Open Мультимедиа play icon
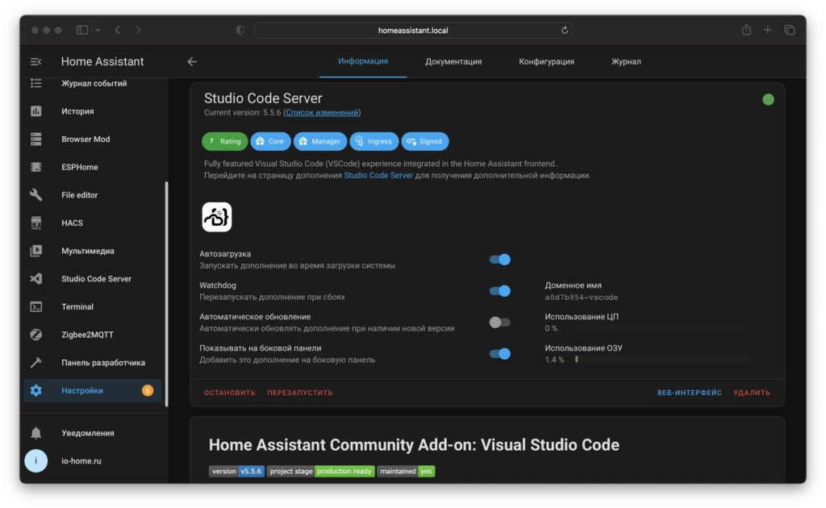Image resolution: width=826 pixels, height=508 pixels. pyautogui.click(x=35, y=251)
